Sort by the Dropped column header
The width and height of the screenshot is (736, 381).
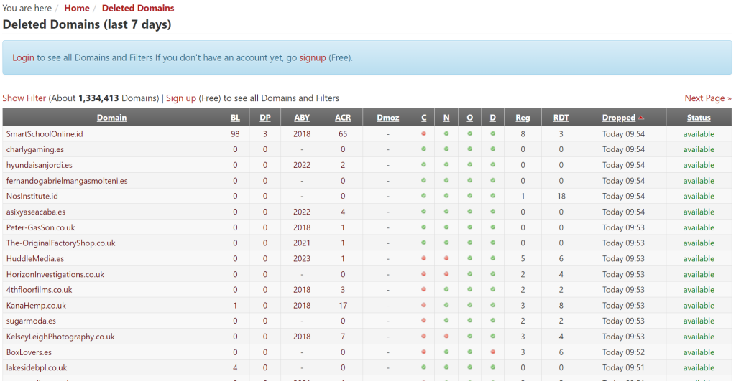click(x=619, y=118)
